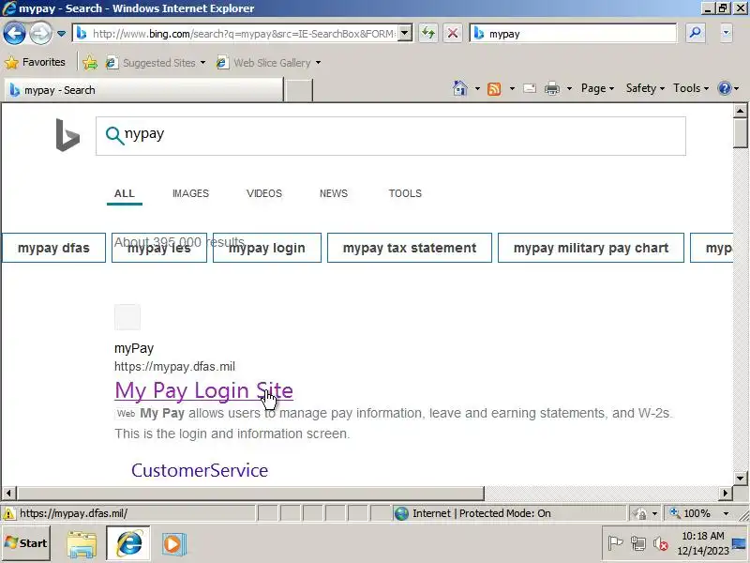750x563 pixels.
Task: Open My Pay Login Site link
Action: [203, 390]
